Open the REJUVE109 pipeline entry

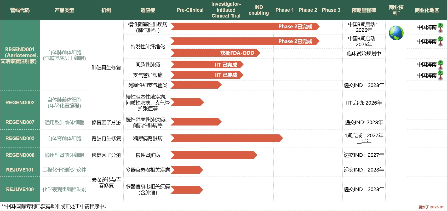(x=20, y=189)
